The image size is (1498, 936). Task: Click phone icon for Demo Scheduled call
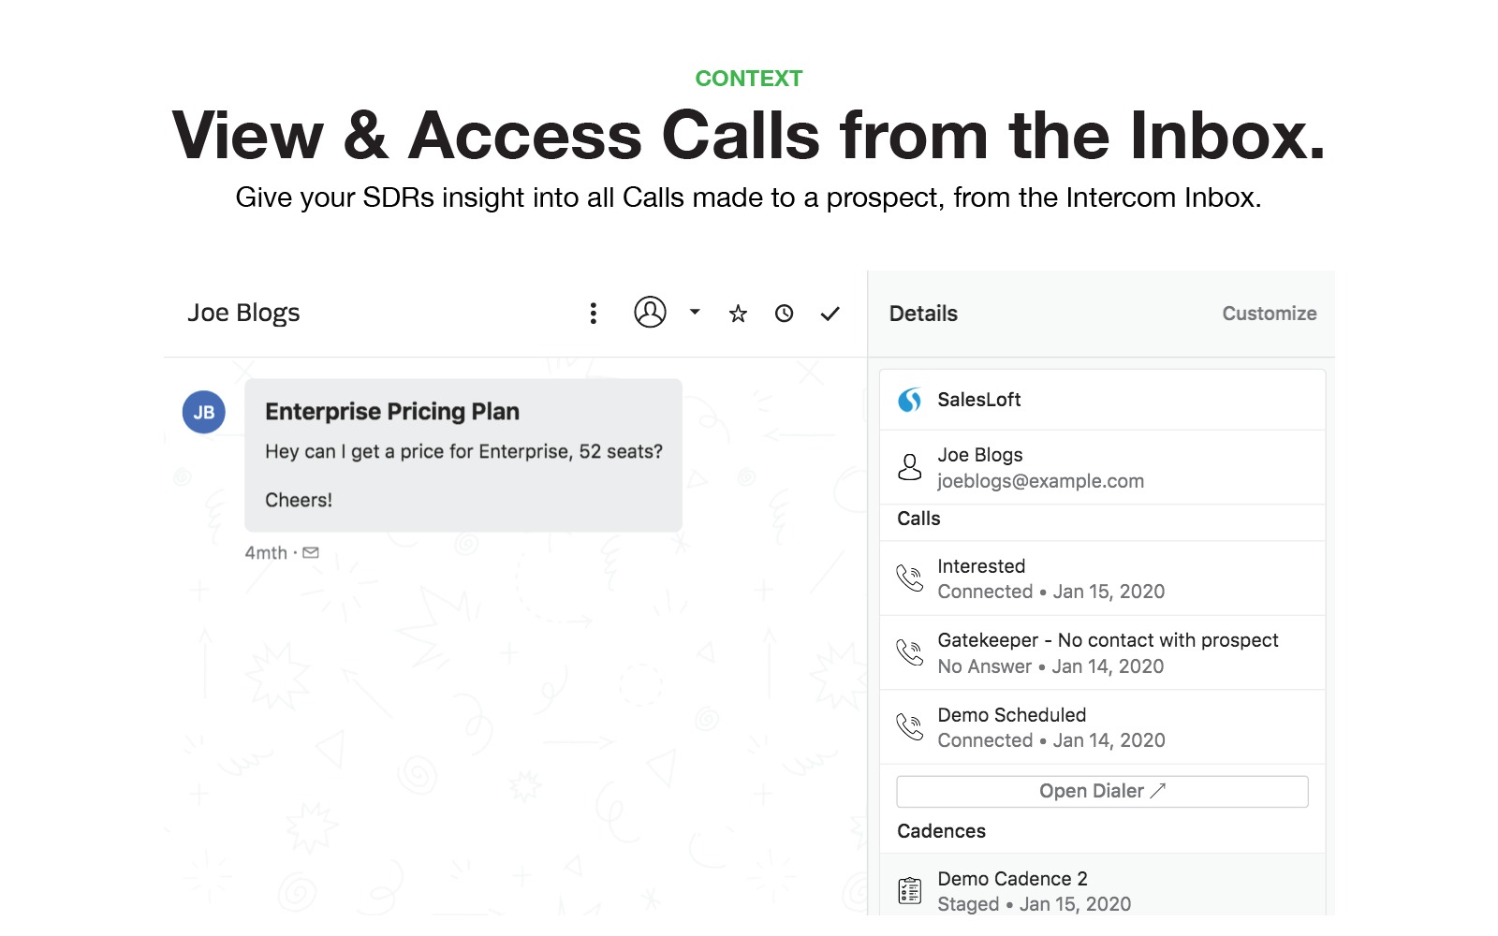click(910, 727)
